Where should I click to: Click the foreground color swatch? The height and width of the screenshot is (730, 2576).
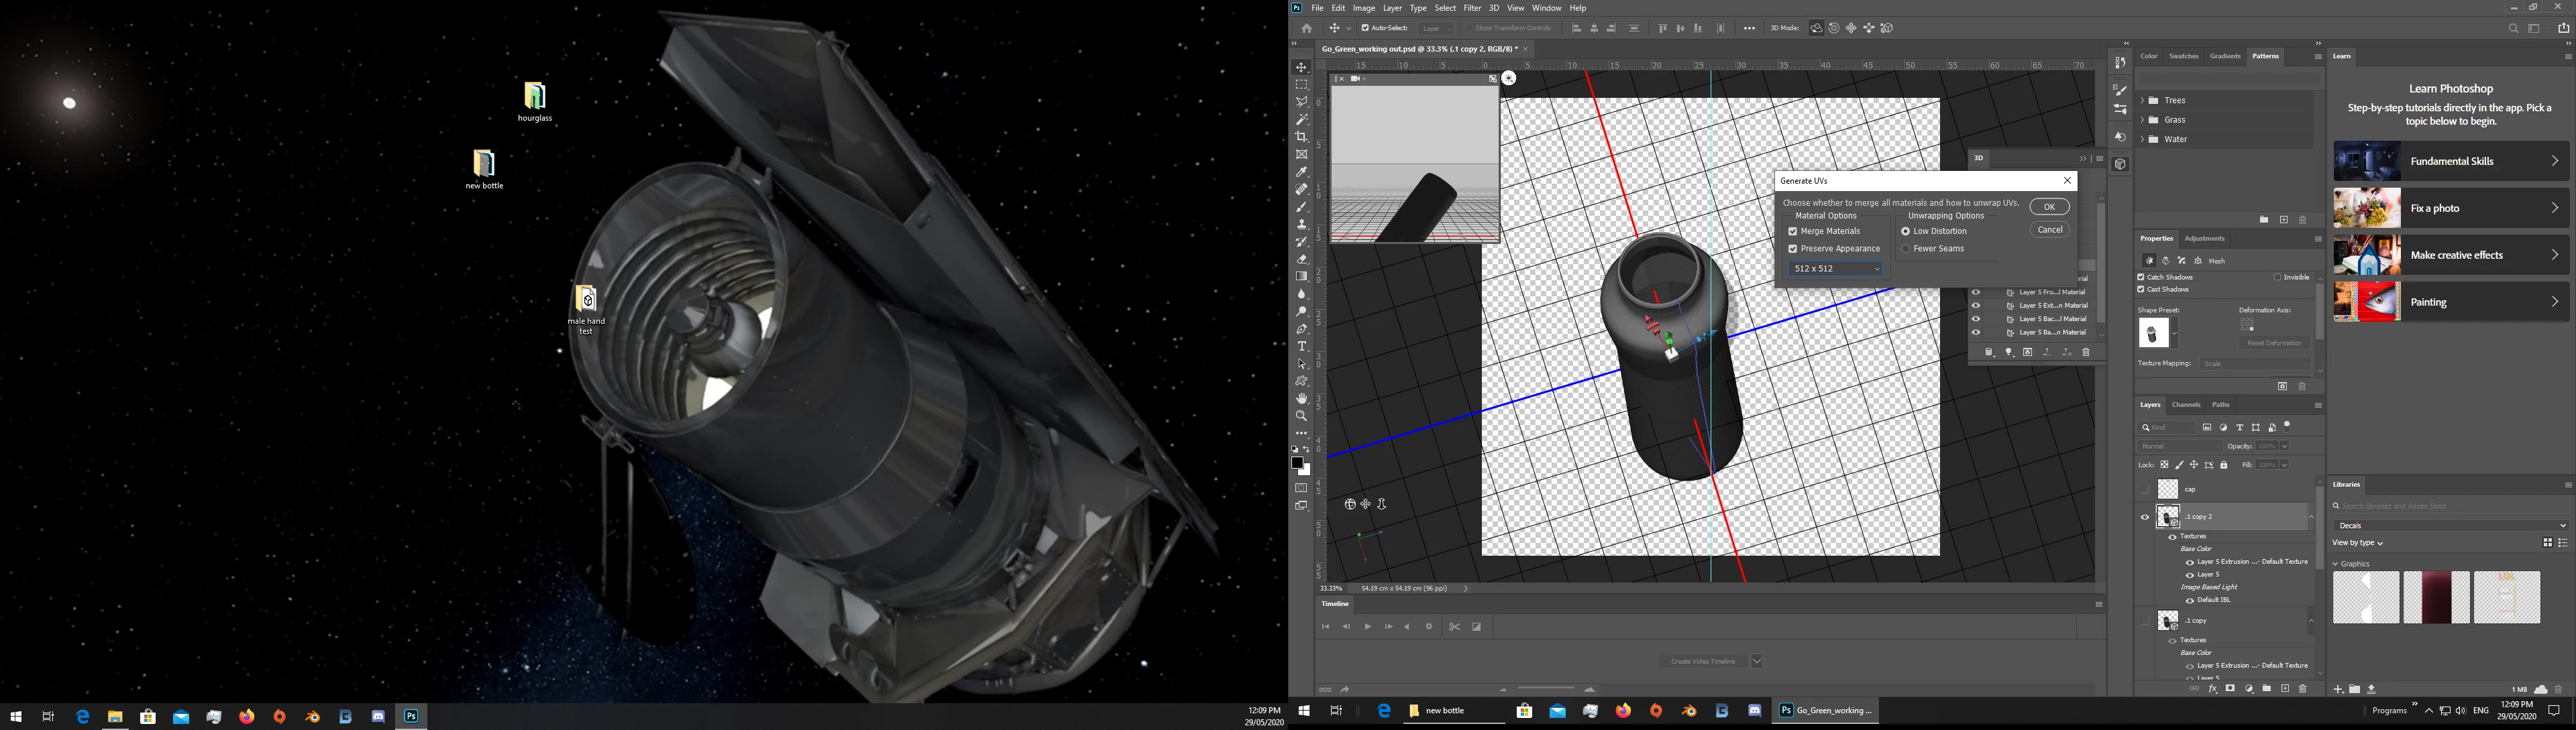click(x=1297, y=463)
